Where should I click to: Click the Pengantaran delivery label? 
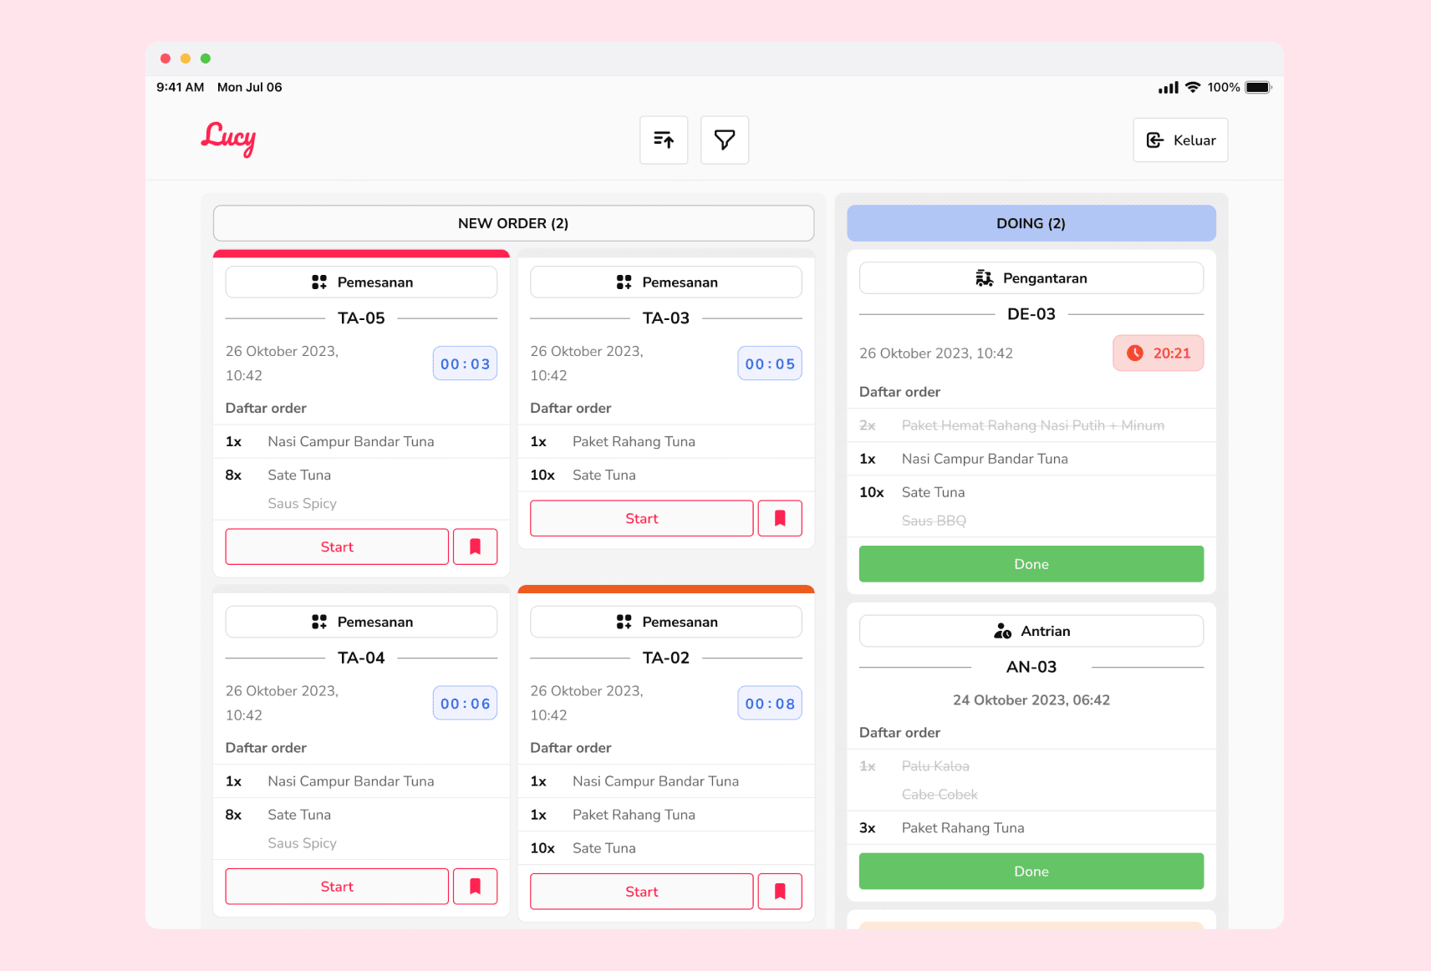(x=1031, y=278)
